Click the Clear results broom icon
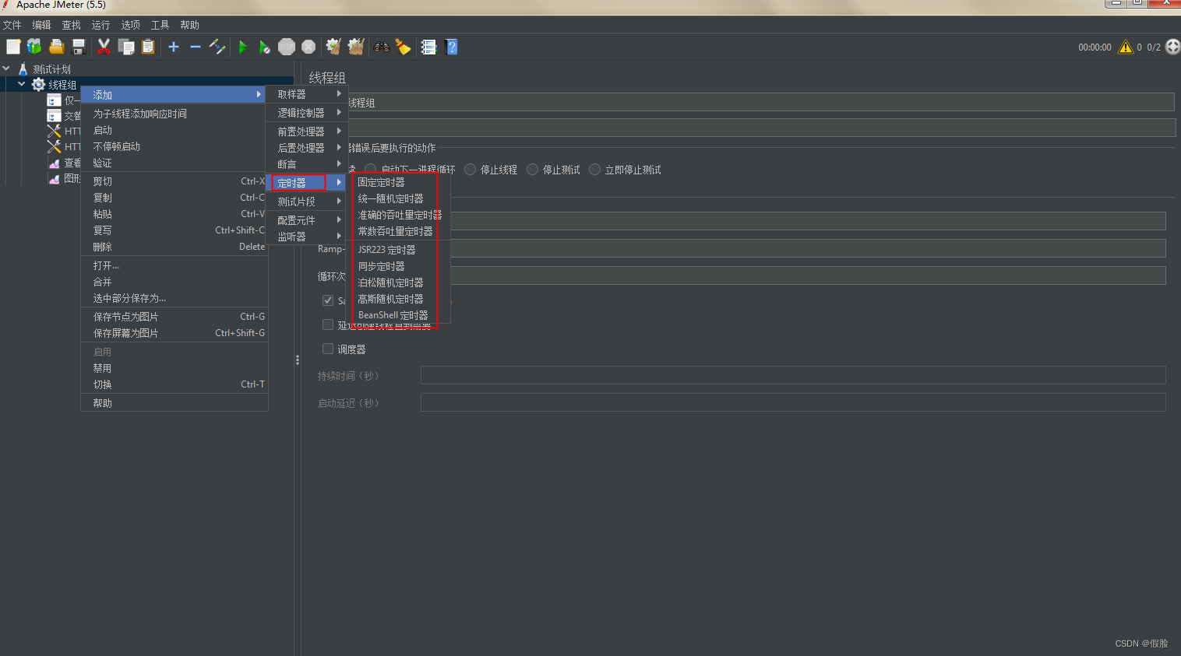This screenshot has width=1181, height=656. tap(333, 47)
